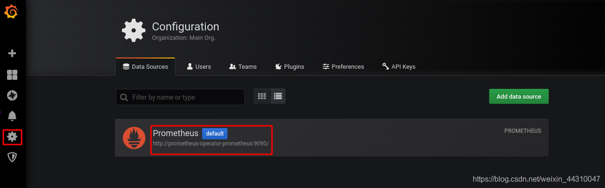This screenshot has width=605, height=188.
Task: Click the Configuration page title
Action: point(185,27)
